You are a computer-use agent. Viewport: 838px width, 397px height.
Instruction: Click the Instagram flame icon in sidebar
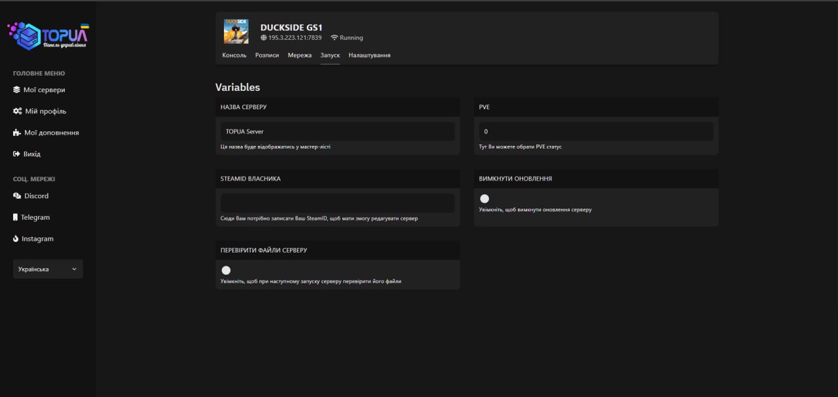[16, 239]
